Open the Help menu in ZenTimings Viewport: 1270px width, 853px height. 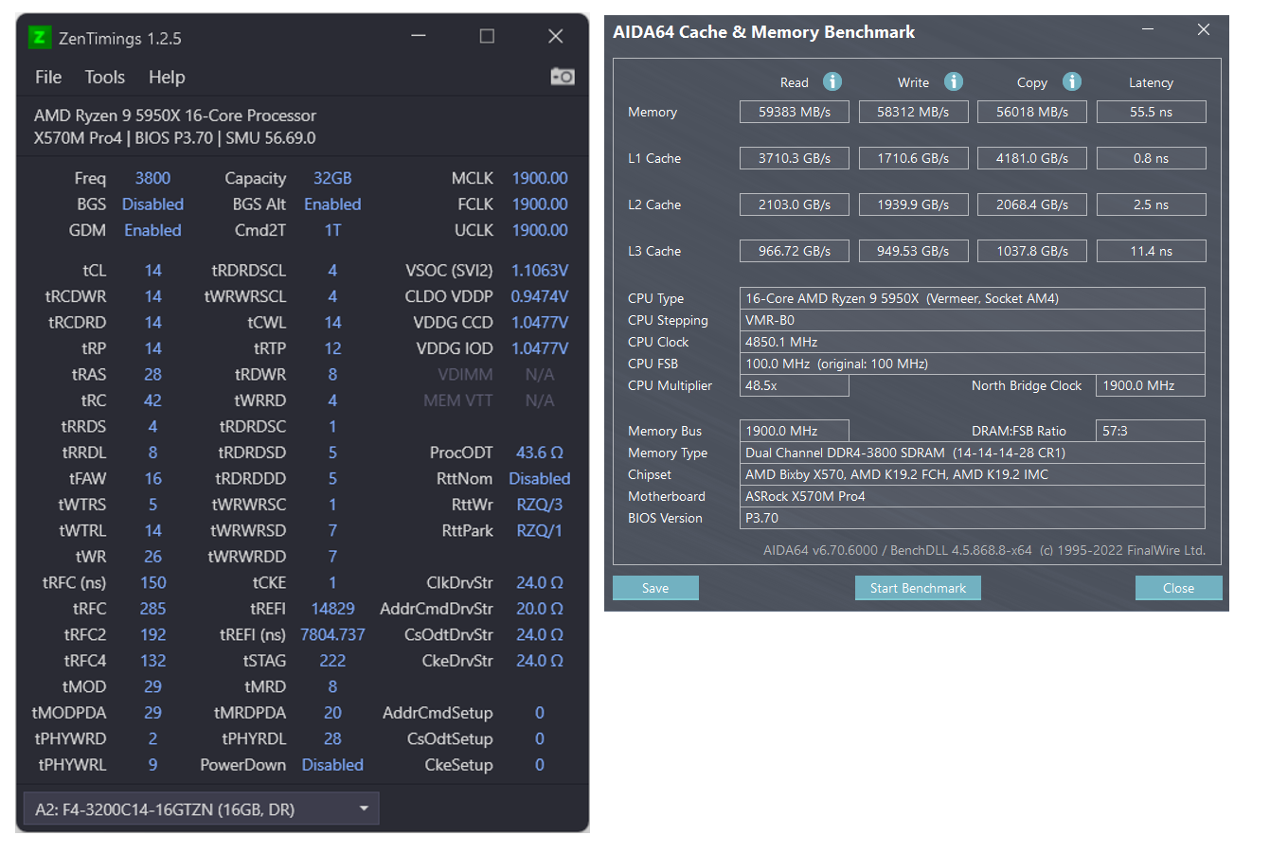pyautogui.click(x=167, y=78)
